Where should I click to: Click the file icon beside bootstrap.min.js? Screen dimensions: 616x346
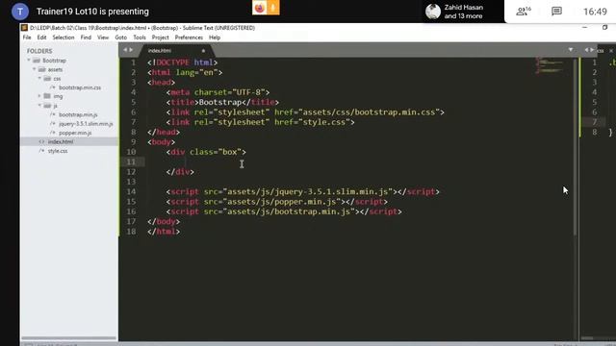click(x=53, y=114)
